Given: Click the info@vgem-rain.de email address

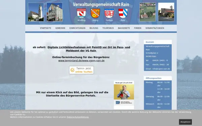Looking at the screenshot, I should [161, 69].
